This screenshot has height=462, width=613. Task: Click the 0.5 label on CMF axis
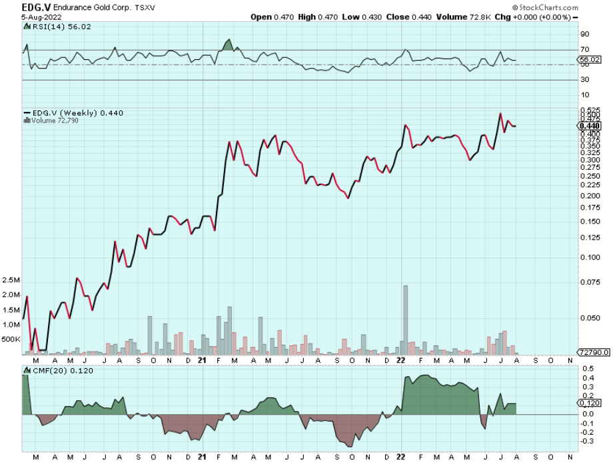pos(588,369)
